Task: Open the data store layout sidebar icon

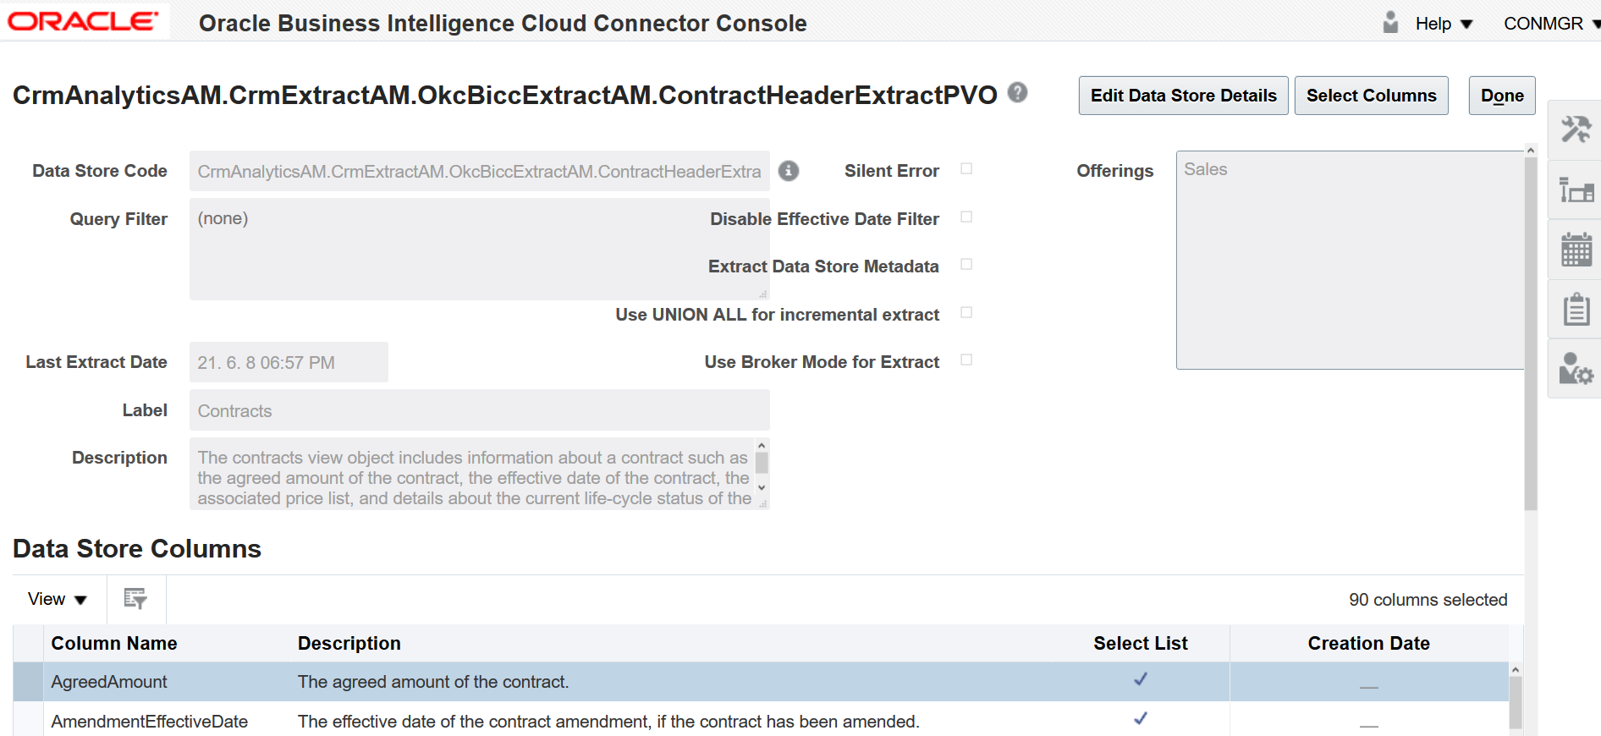Action: 1576,190
